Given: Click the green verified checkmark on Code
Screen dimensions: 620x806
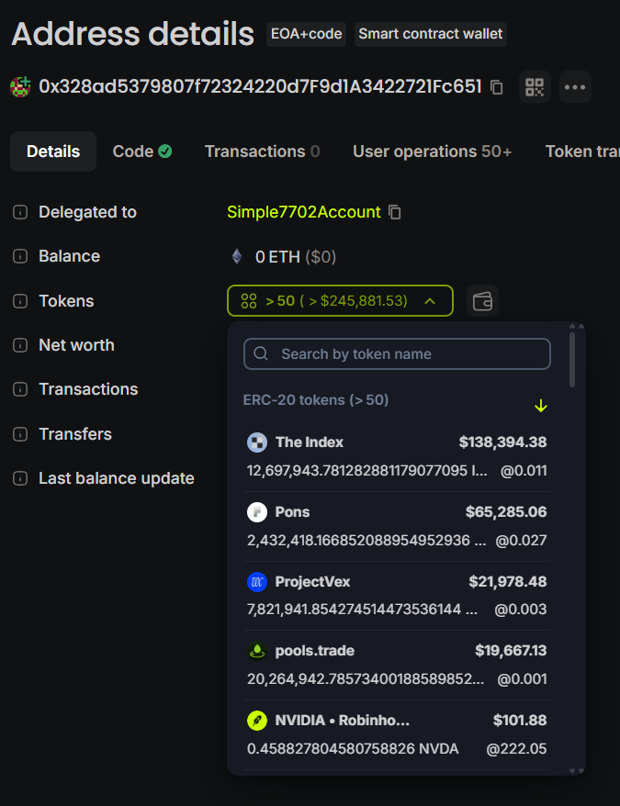Looking at the screenshot, I should click(165, 151).
